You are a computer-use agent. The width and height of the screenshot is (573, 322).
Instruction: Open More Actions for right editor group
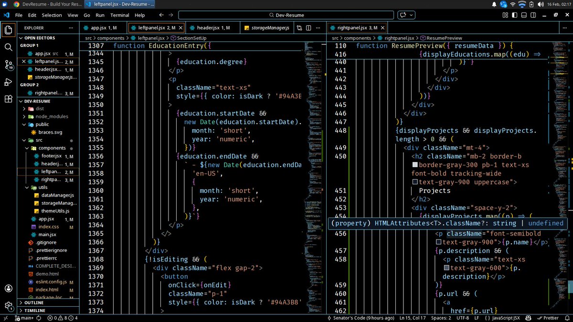pyautogui.click(x=566, y=28)
